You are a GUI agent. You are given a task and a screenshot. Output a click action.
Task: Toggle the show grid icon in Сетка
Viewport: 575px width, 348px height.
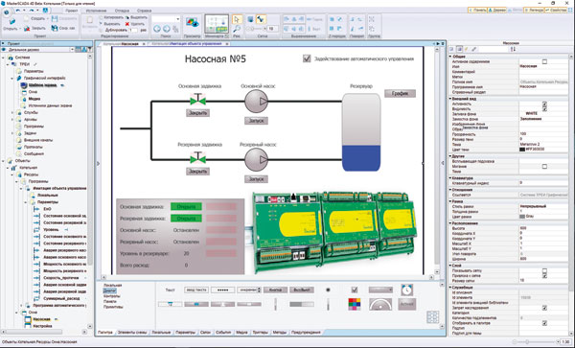click(251, 19)
